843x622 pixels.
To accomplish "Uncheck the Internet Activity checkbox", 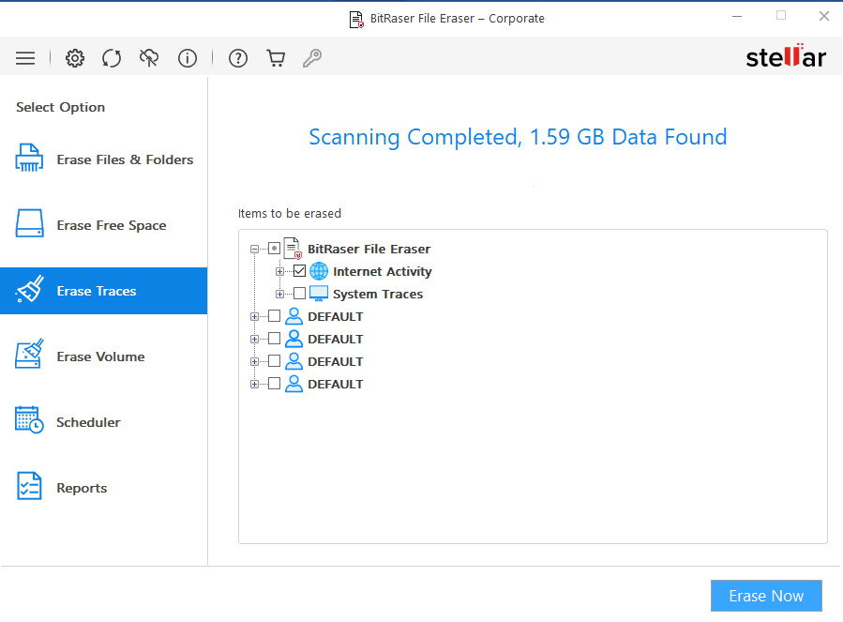I will coord(299,271).
